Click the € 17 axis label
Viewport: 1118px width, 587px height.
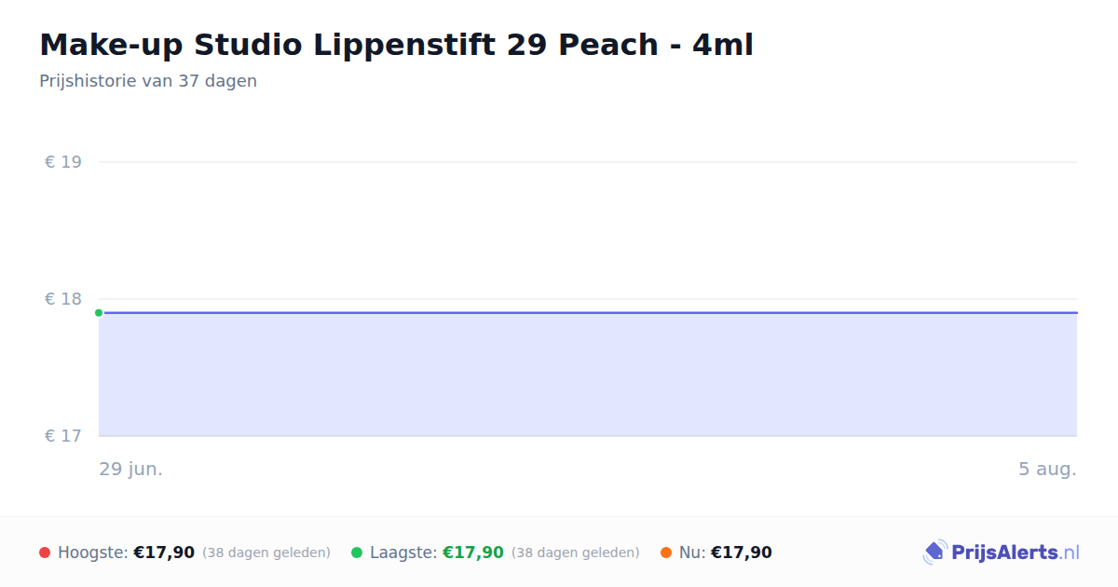tap(63, 436)
